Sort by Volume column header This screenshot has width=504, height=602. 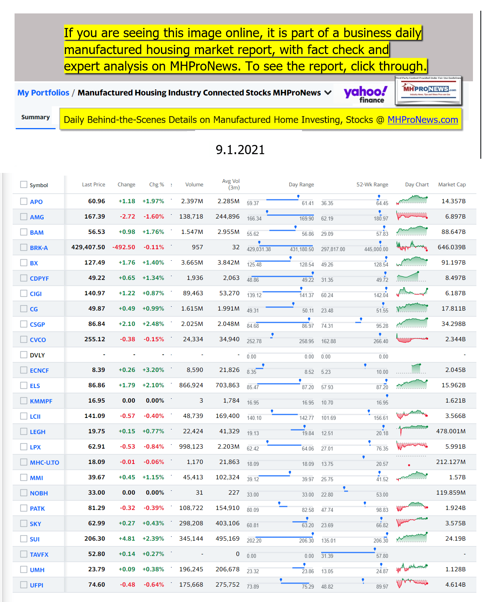click(194, 184)
